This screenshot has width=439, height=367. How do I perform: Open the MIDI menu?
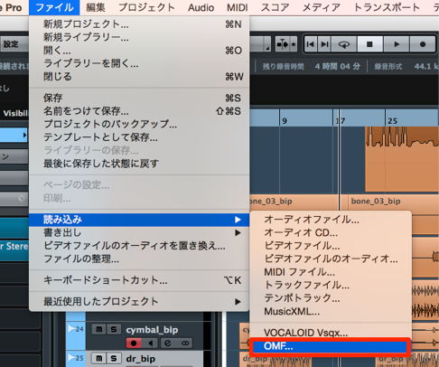(238, 7)
